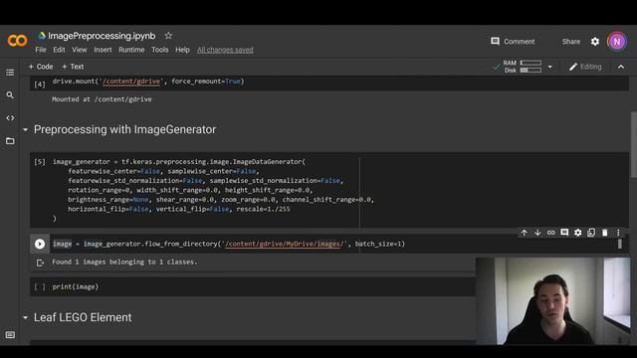Screen dimensions: 637x358
Task: Add a new Text cell
Action: click(73, 67)
